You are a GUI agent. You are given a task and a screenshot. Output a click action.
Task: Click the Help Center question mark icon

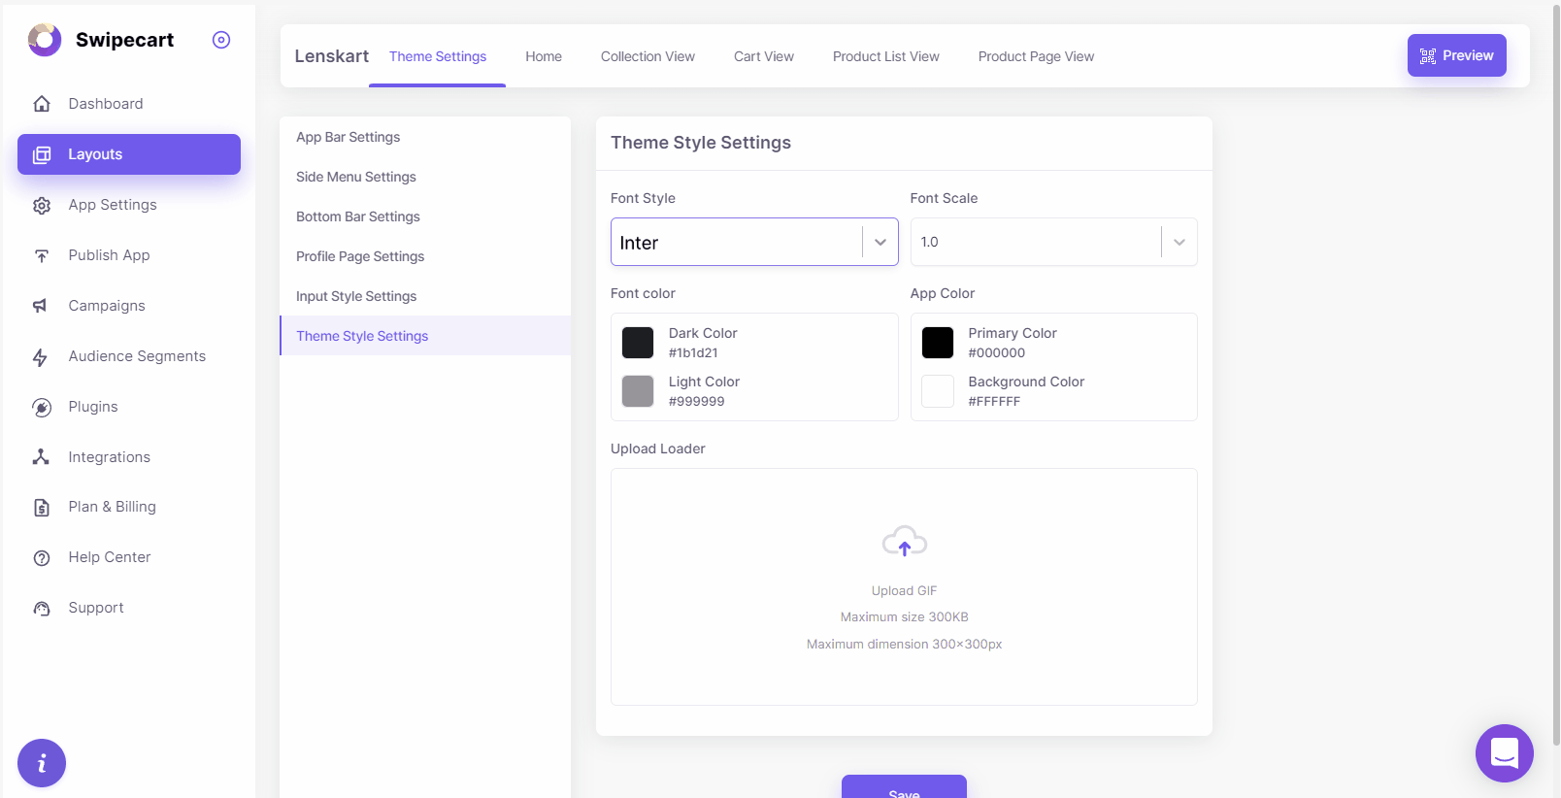tap(42, 557)
